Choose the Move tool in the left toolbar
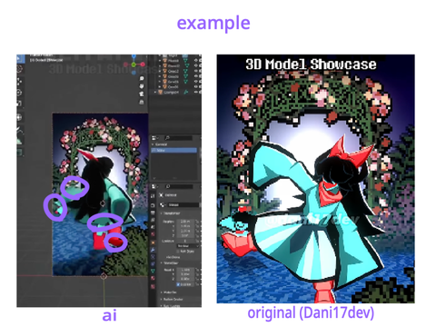The height and width of the screenshot is (327, 436). (x=19, y=81)
